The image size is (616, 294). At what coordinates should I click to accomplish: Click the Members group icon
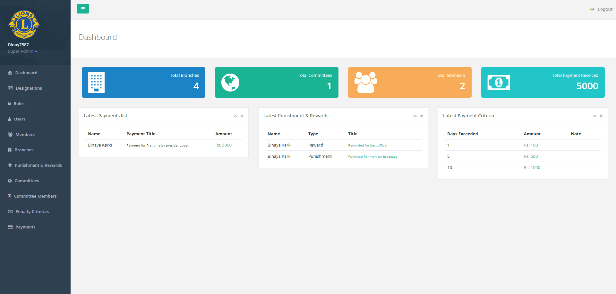(x=10, y=134)
